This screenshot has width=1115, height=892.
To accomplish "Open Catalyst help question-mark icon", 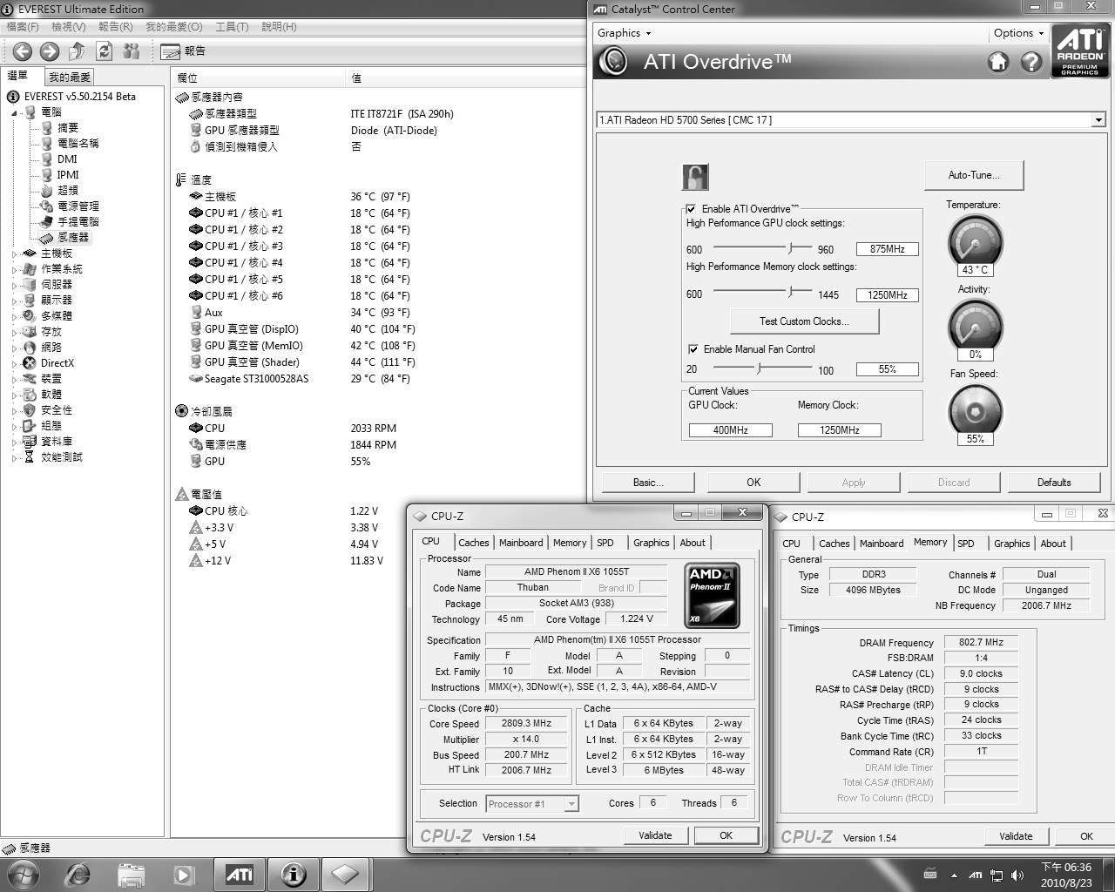I will (1031, 62).
